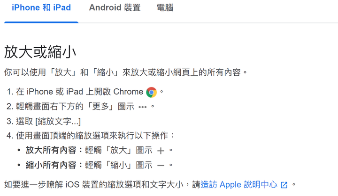Click the external link arrow icon
The height and width of the screenshot is (196, 338).
(284, 185)
